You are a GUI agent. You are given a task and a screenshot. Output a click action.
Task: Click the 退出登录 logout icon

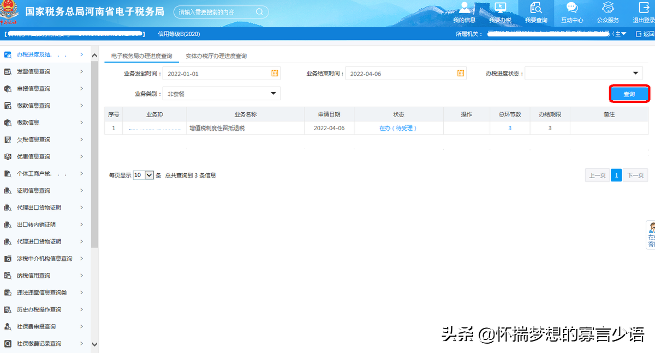pos(643,8)
